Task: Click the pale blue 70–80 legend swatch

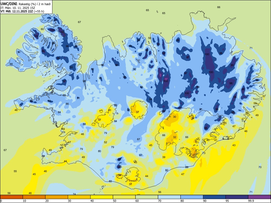Action: click(x=169, y=197)
